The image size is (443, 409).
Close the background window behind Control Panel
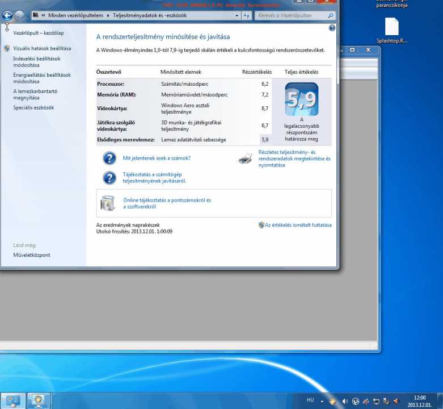pyautogui.click(x=368, y=50)
